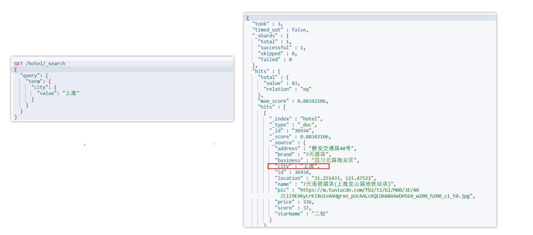This screenshot has height=235, width=533.
Task: Click the "timed_out" : false line
Action: [x=280, y=30]
